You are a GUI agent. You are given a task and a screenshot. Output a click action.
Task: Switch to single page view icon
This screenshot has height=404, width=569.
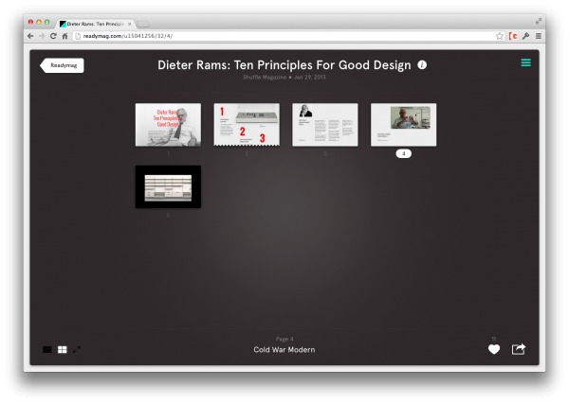47,350
